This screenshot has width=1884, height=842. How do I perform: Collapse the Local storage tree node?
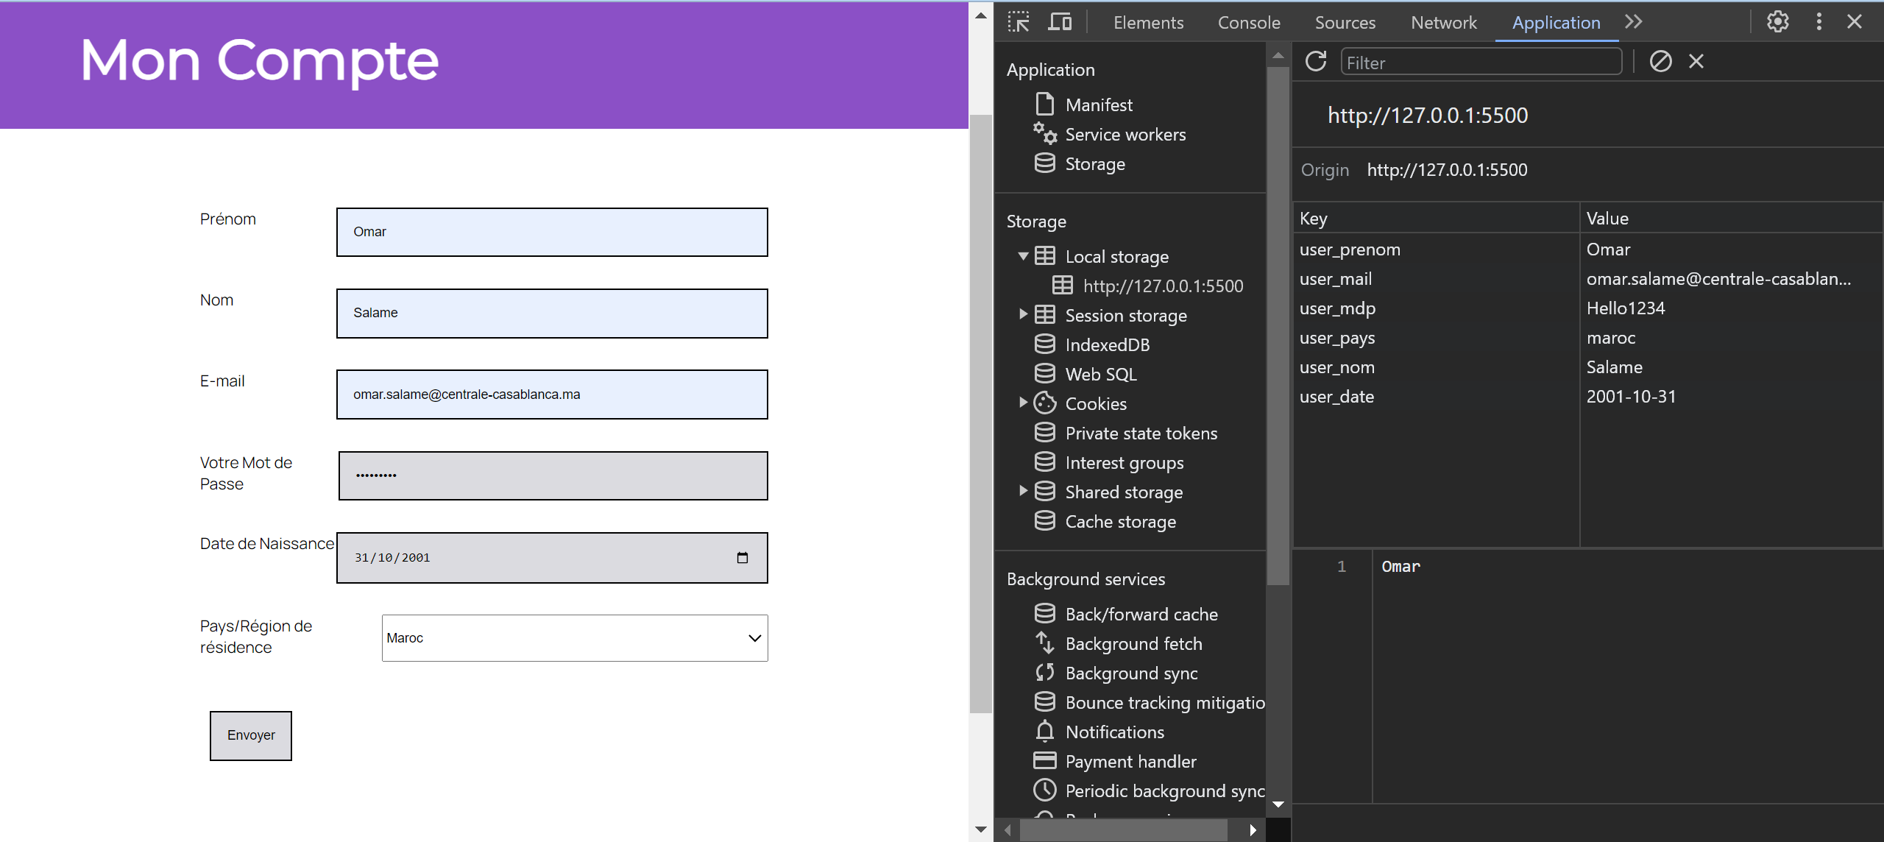(x=1023, y=257)
